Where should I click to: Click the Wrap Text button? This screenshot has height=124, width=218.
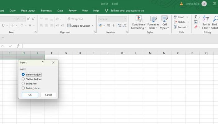(x=75, y=19)
